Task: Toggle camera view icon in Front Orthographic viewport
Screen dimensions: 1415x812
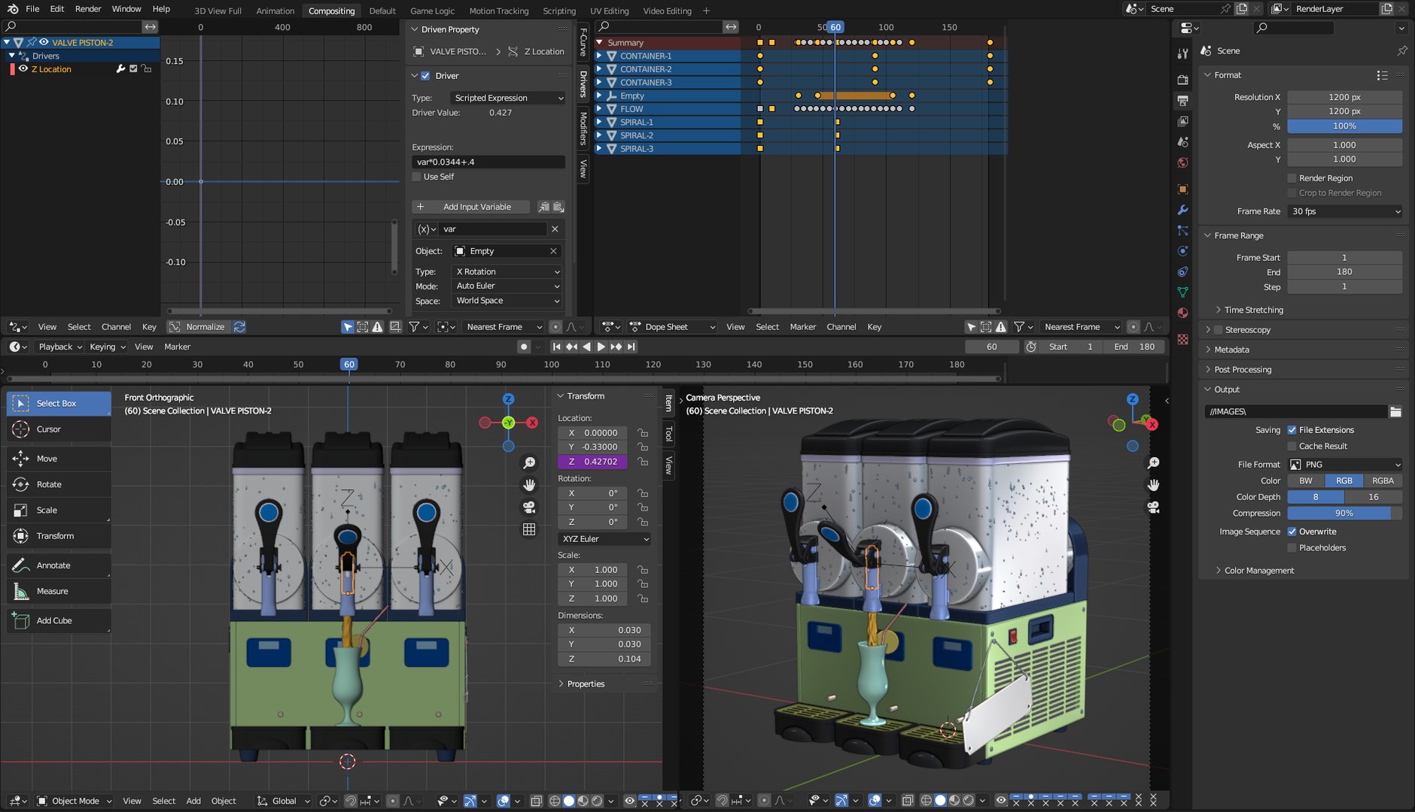Action: click(529, 507)
